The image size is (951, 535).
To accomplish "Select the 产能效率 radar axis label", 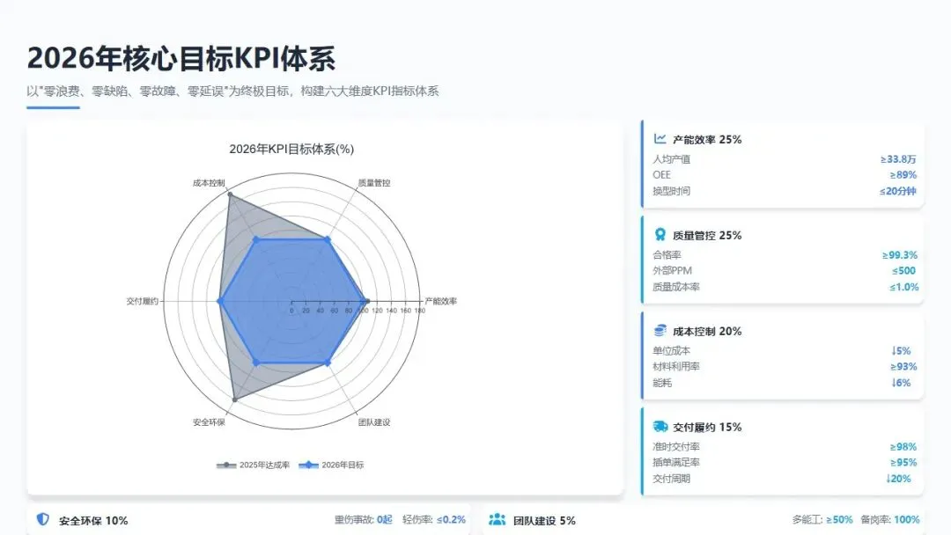I will pos(441,301).
